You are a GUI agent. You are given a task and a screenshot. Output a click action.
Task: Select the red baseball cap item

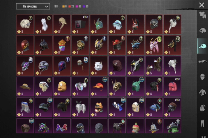99,86
